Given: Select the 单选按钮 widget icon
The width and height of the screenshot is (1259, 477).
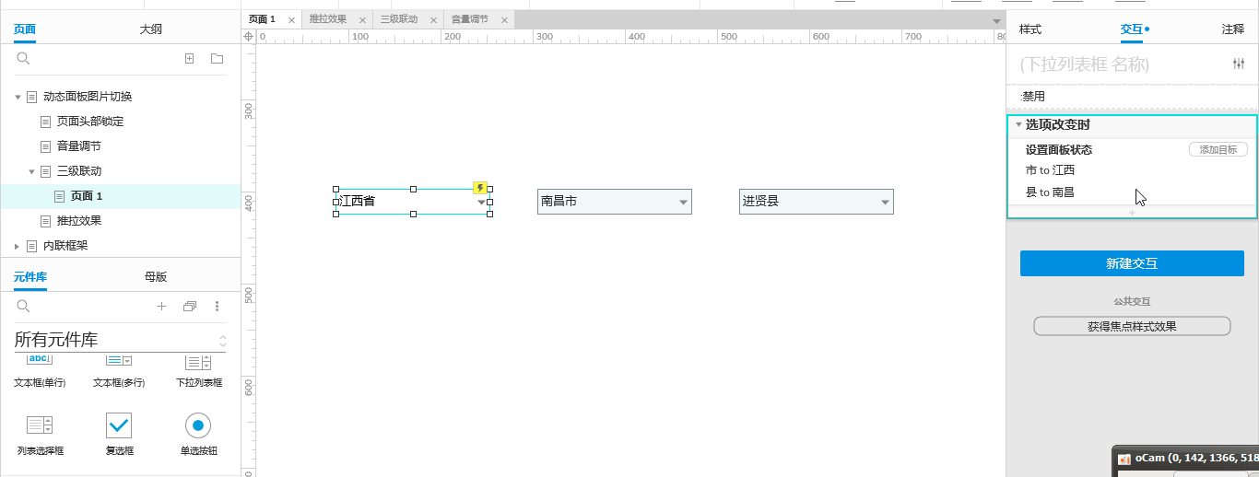Looking at the screenshot, I should [198, 425].
